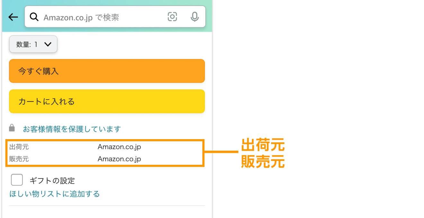
Task: Open the camera scan search icon
Action: tap(172, 17)
